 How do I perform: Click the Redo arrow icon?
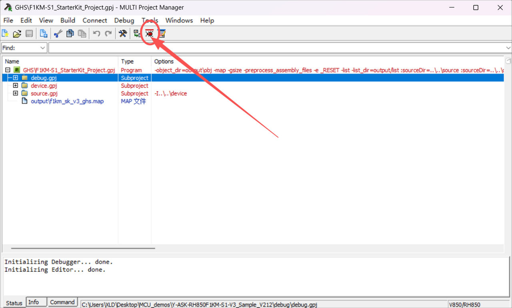[x=108, y=34]
